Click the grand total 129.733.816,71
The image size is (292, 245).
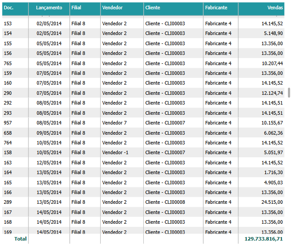(264, 239)
